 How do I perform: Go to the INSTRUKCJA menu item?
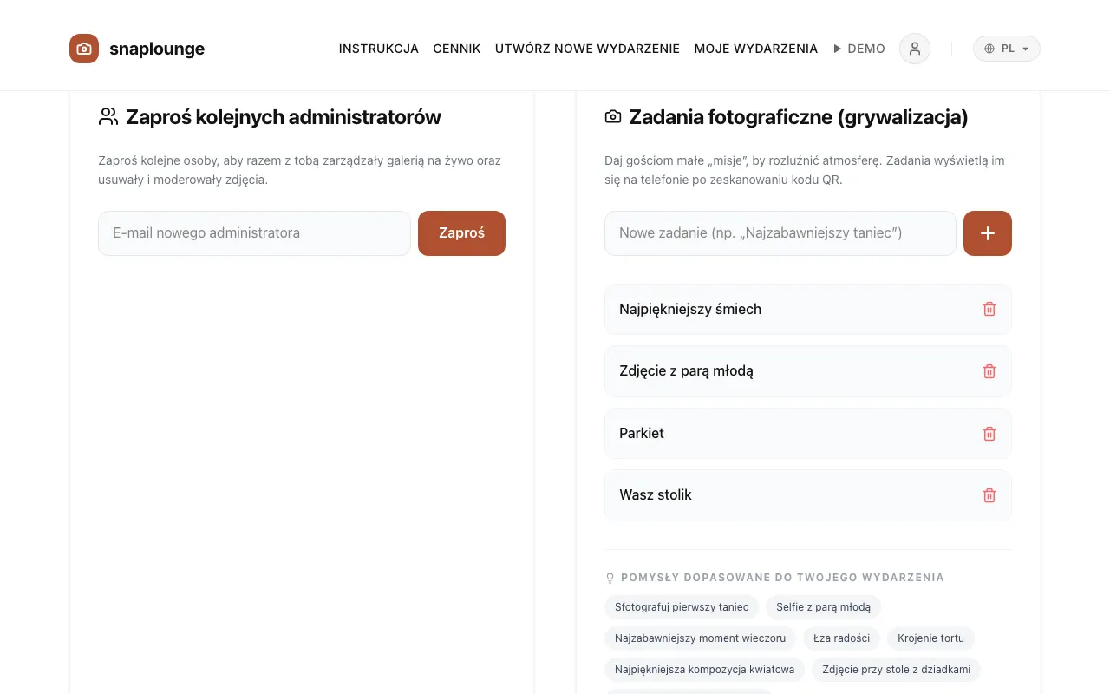(x=379, y=49)
